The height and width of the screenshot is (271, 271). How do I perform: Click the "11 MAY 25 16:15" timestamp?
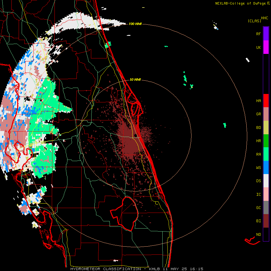(x=183, y=269)
